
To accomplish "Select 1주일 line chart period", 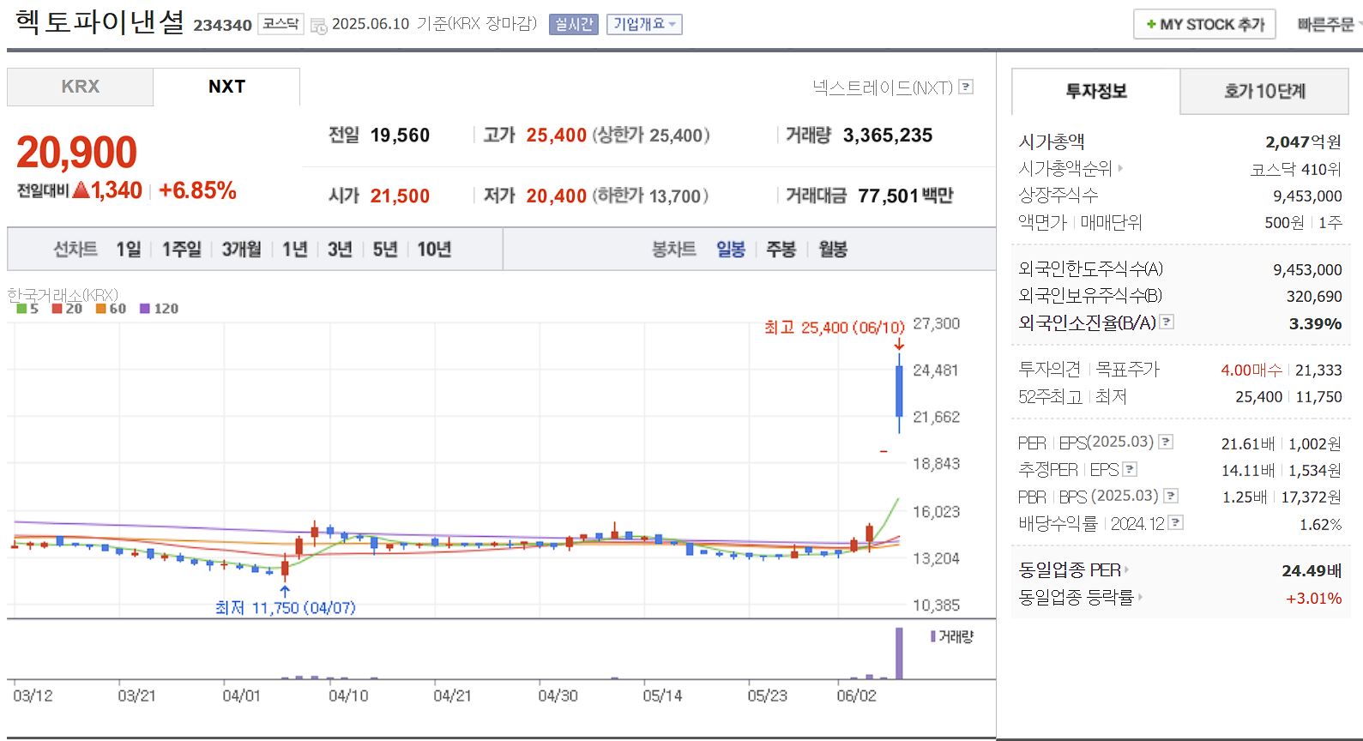I will [x=182, y=249].
